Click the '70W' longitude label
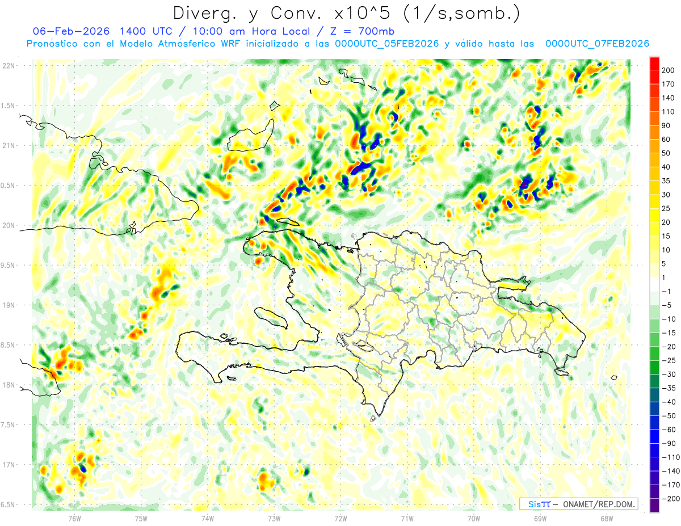Viewport: 681px width, 526px height. pos(473,518)
